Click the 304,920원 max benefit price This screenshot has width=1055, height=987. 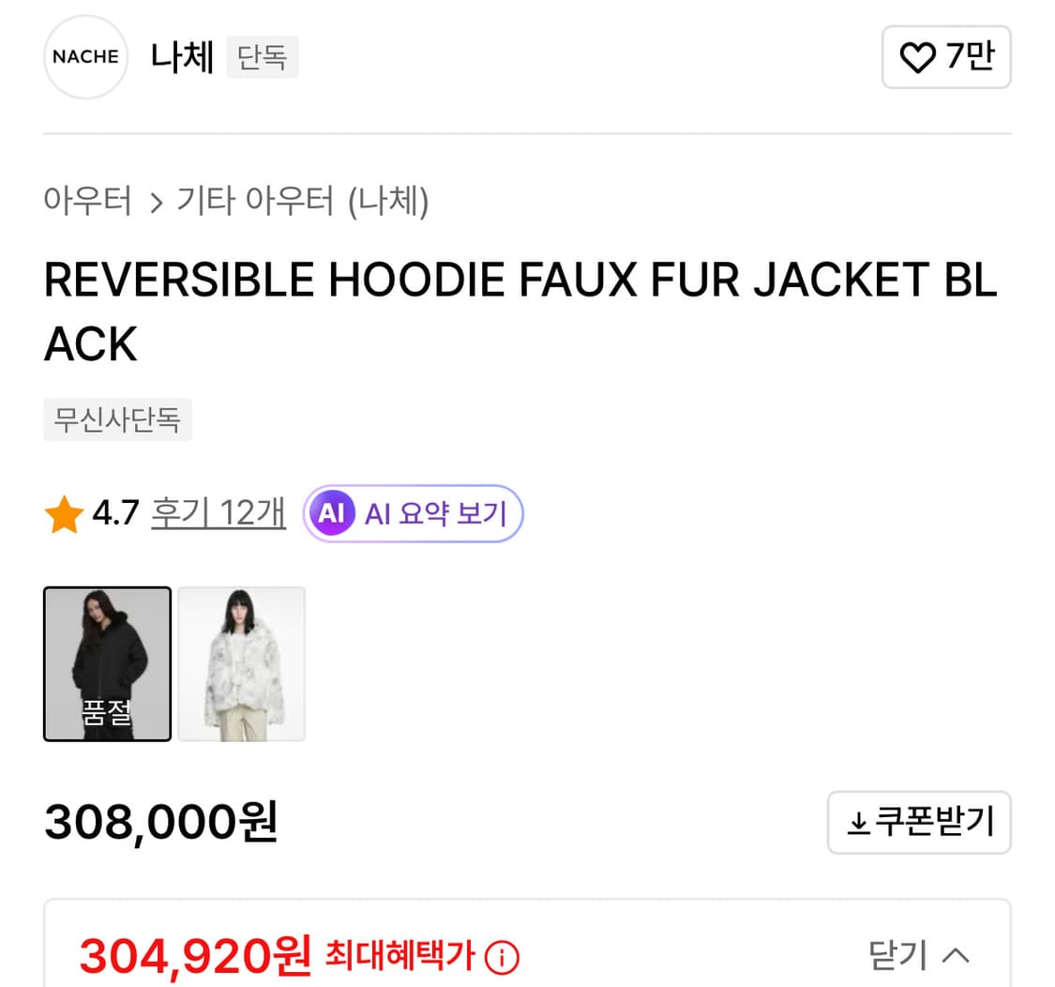195,956
